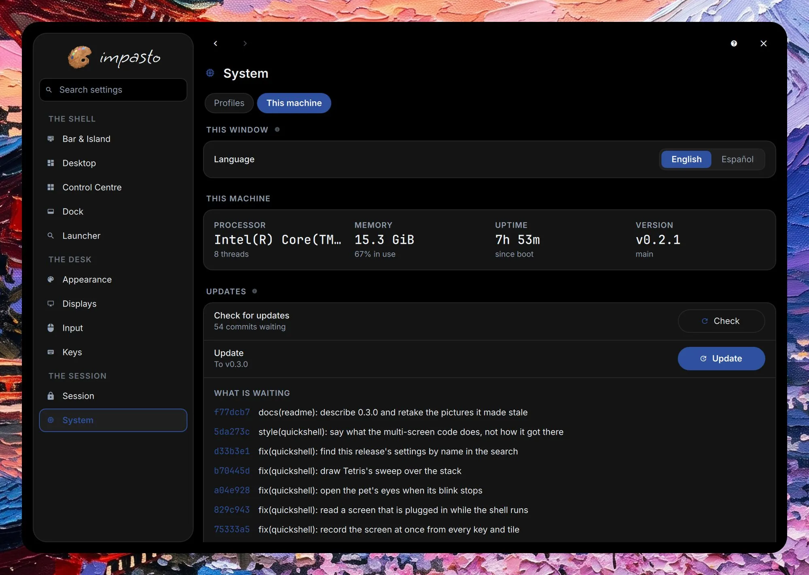
Task: Click the impasto palette logo
Action: point(80,57)
